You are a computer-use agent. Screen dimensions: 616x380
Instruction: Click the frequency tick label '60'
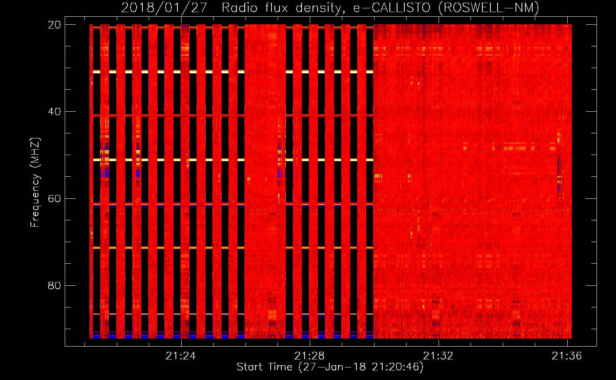(x=54, y=199)
